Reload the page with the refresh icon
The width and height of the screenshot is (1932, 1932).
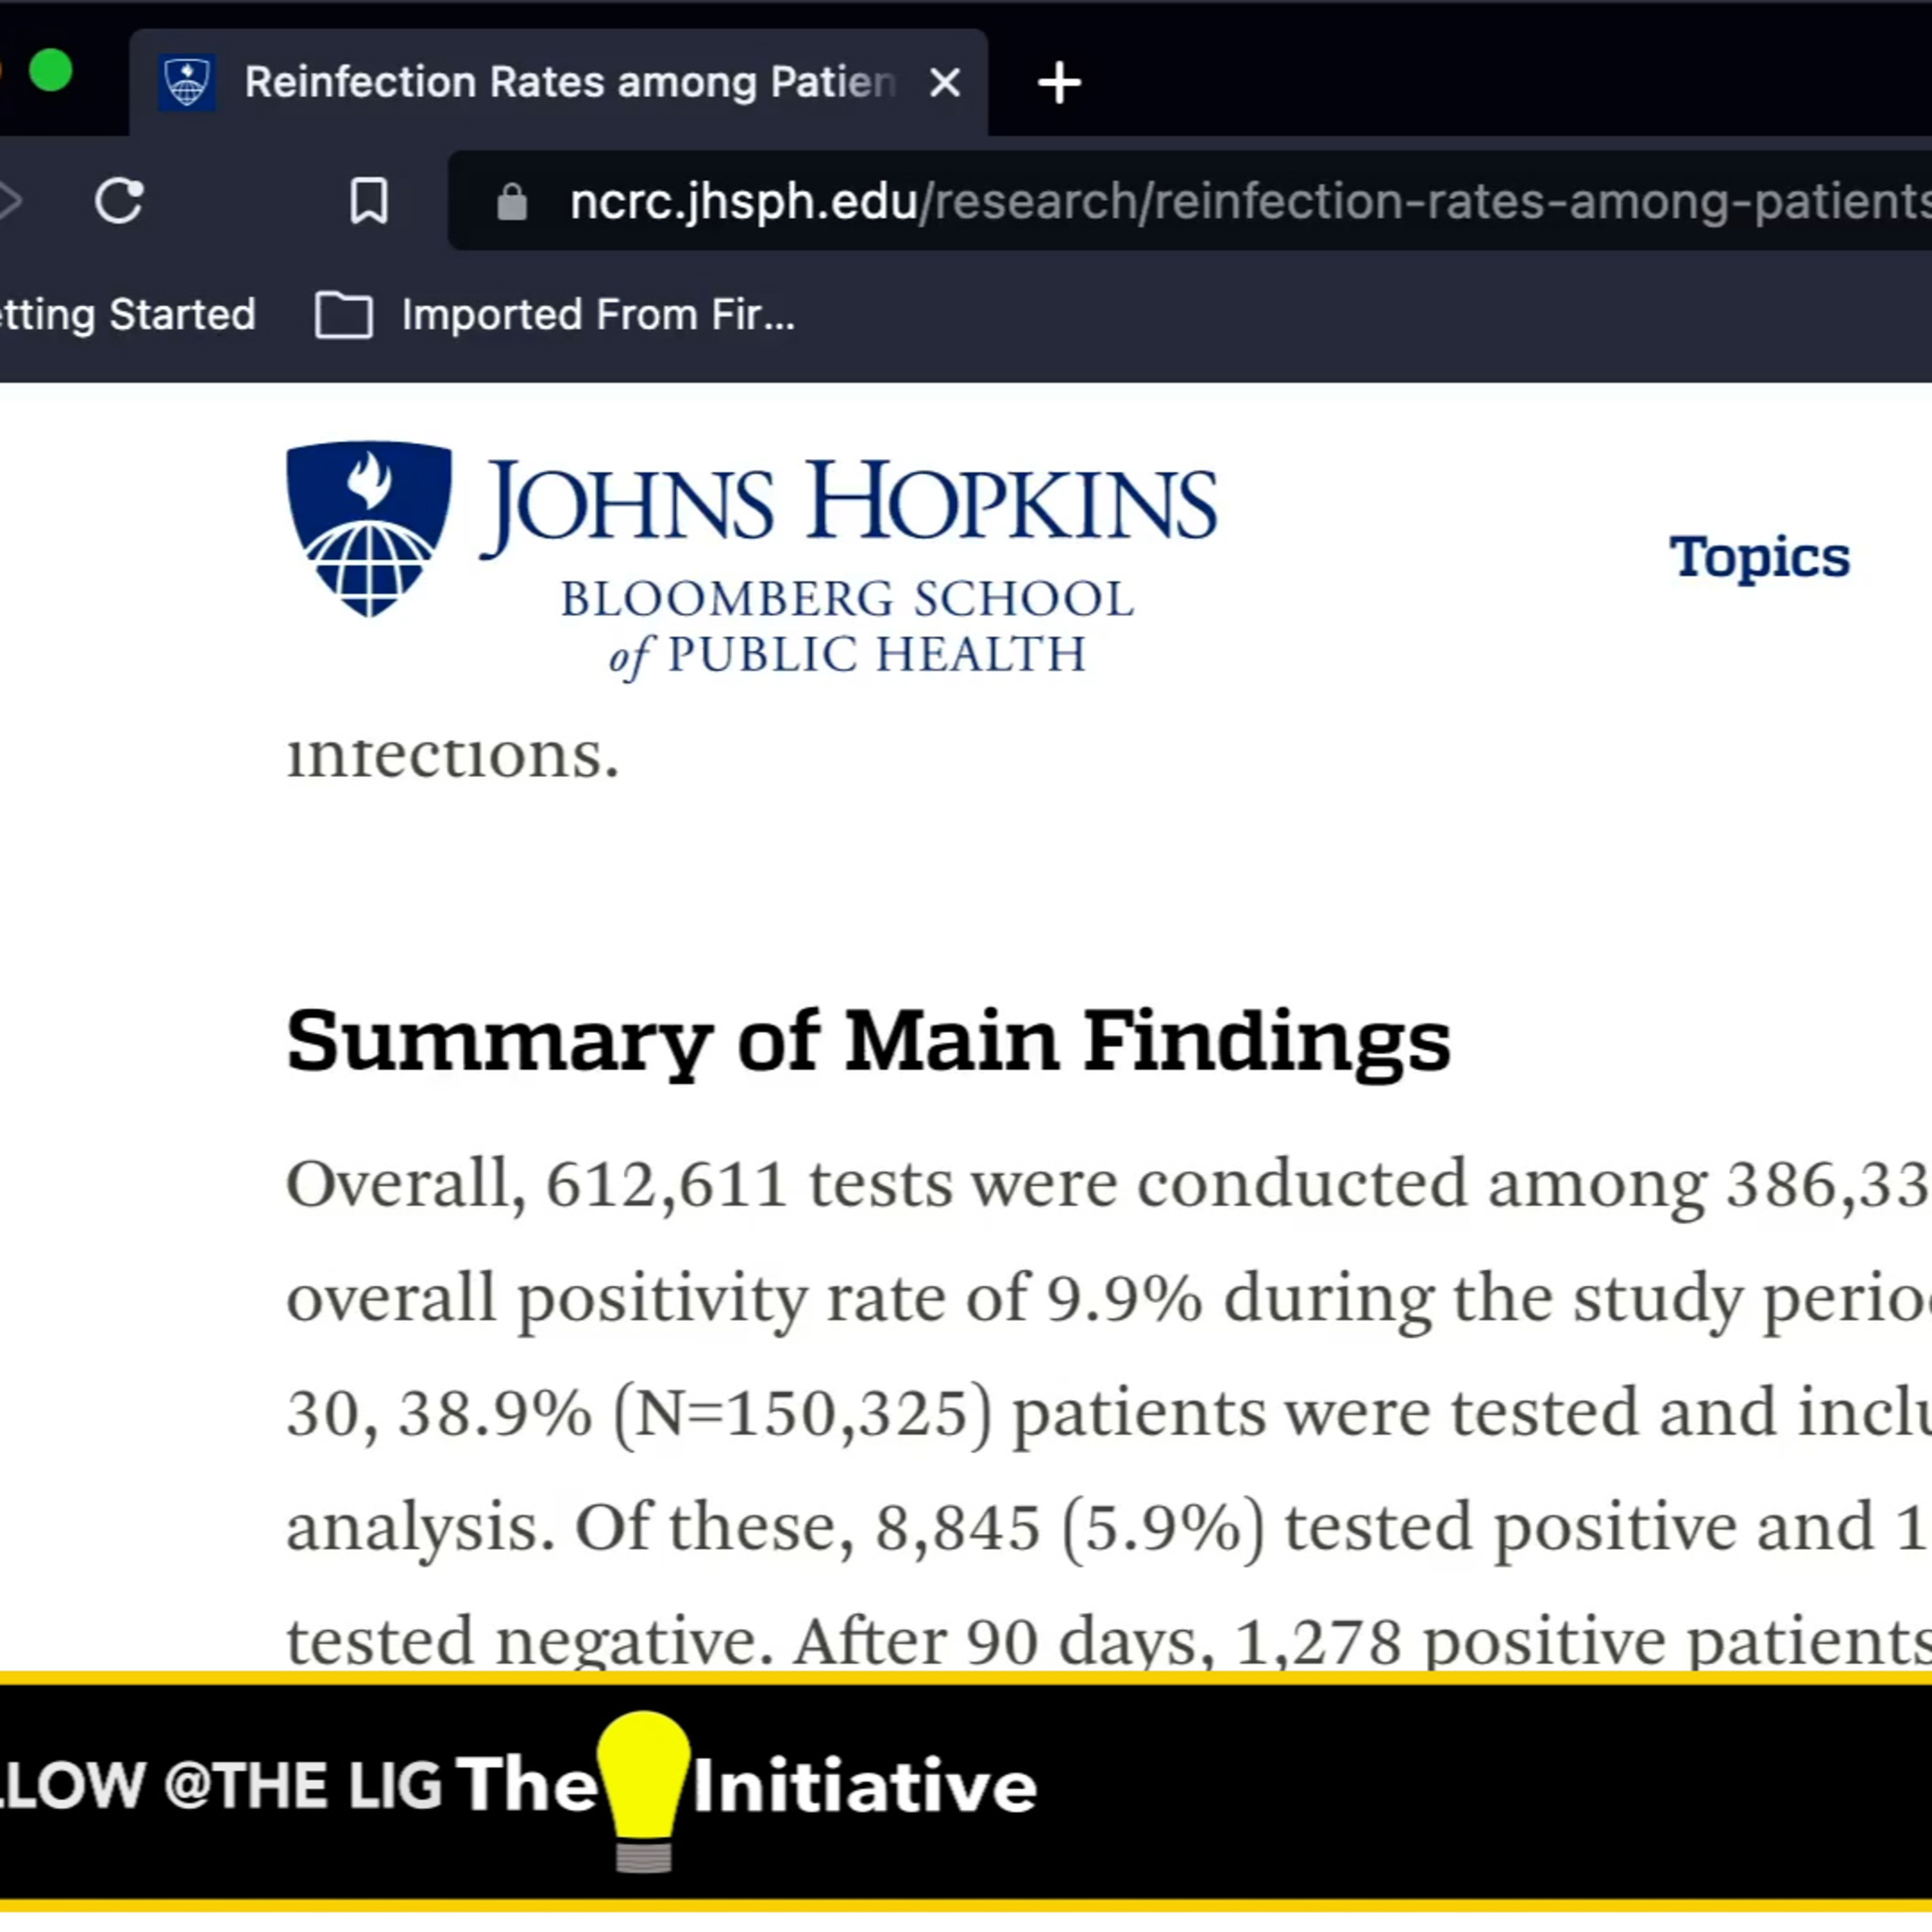click(119, 201)
